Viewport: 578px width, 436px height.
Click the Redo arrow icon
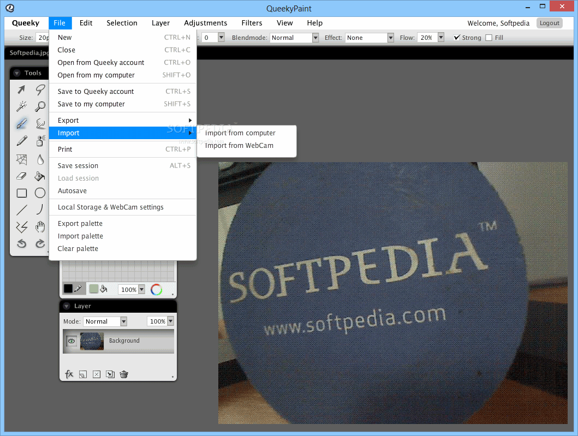(40, 243)
